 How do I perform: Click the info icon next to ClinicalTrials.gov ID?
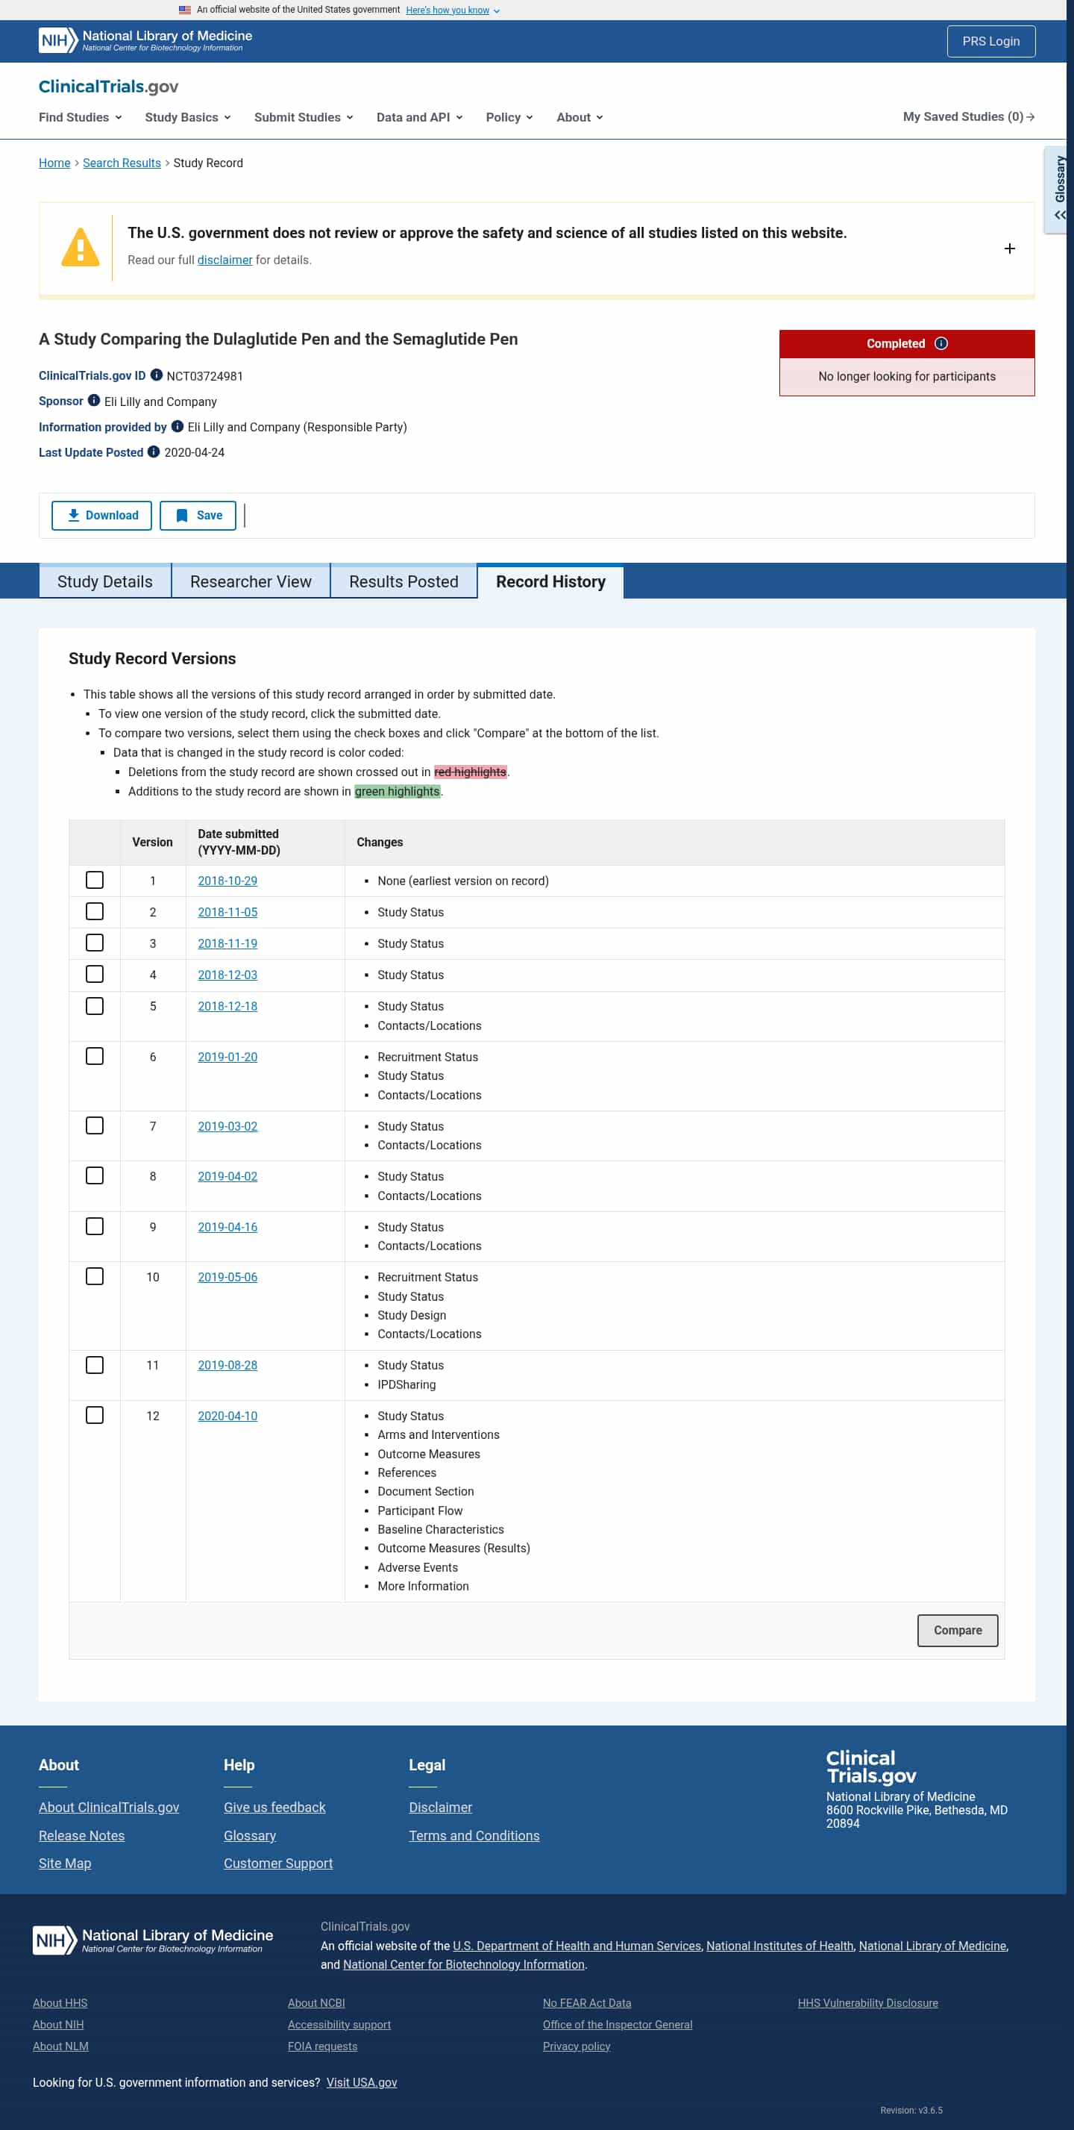pos(156,375)
